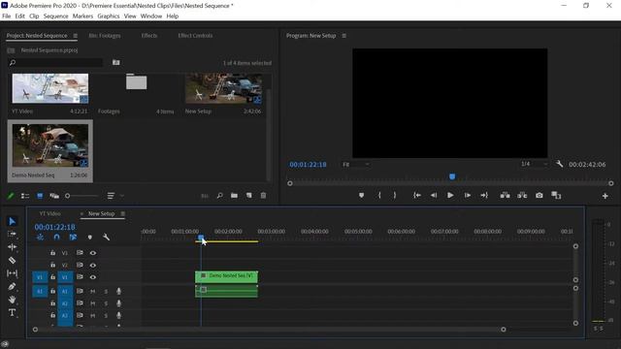Click the Mark In bracket button
Screen dimensions: 621x349
click(x=379, y=196)
